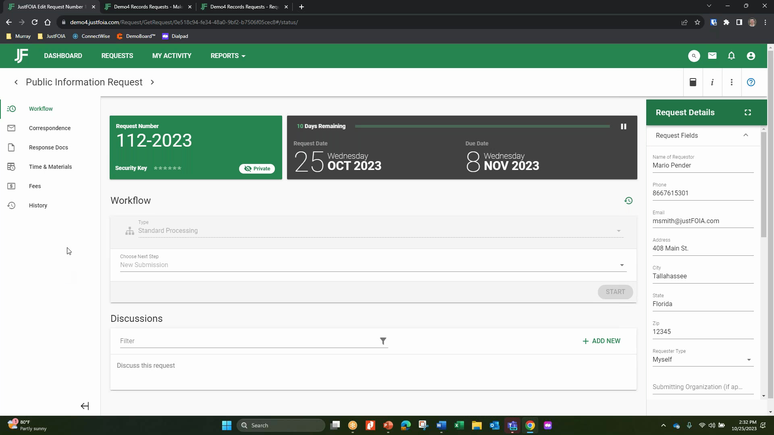Screen dimensions: 774x435
Task: Open the mail envelope icon in the header
Action: click(712, 56)
